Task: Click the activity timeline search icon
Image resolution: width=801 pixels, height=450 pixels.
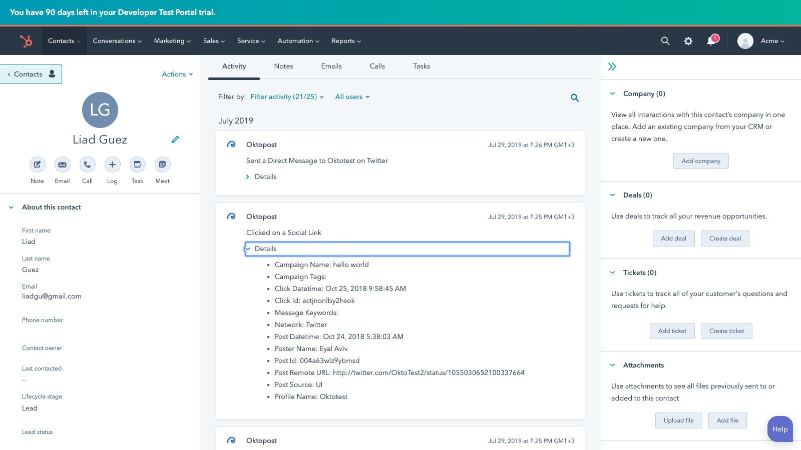Action: coord(575,98)
